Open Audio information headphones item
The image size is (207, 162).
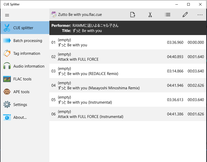pos(25,66)
